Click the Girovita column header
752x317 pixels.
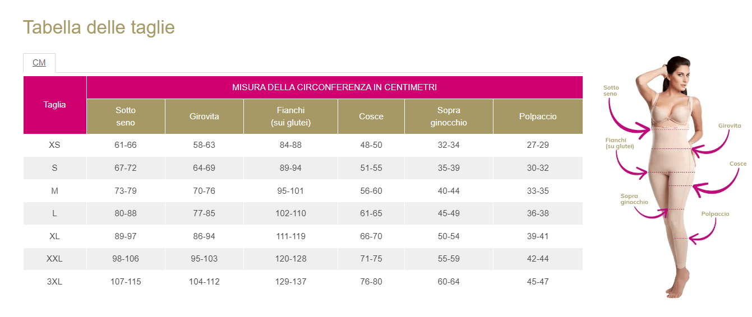pos(204,116)
